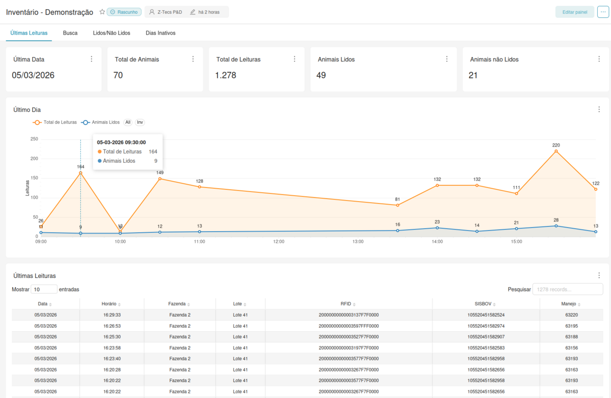Click the Z-Tecs P&D user icon

pos(151,12)
